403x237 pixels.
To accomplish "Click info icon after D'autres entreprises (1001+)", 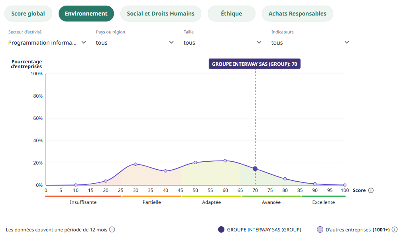I will pos(395,229).
